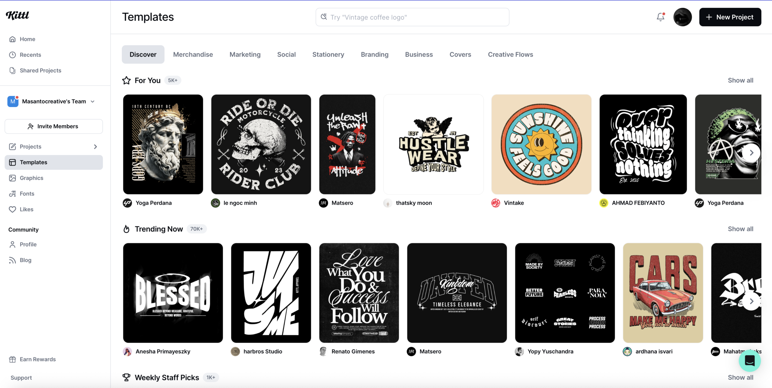The width and height of the screenshot is (772, 388).
Task: Click the New Project button
Action: pos(730,17)
